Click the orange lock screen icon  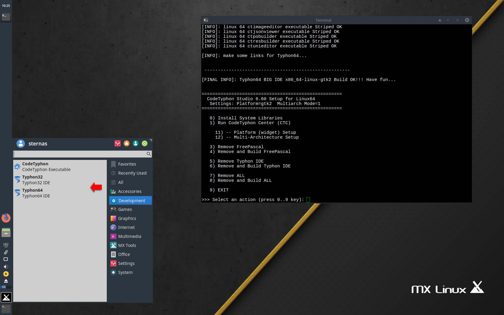point(127,143)
